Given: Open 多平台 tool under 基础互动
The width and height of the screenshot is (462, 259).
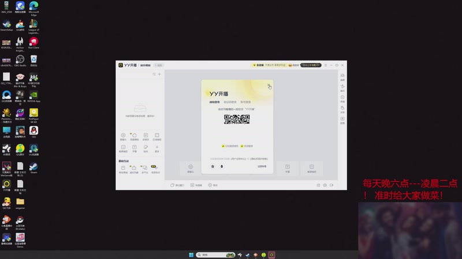Looking at the screenshot, I should (145, 169).
